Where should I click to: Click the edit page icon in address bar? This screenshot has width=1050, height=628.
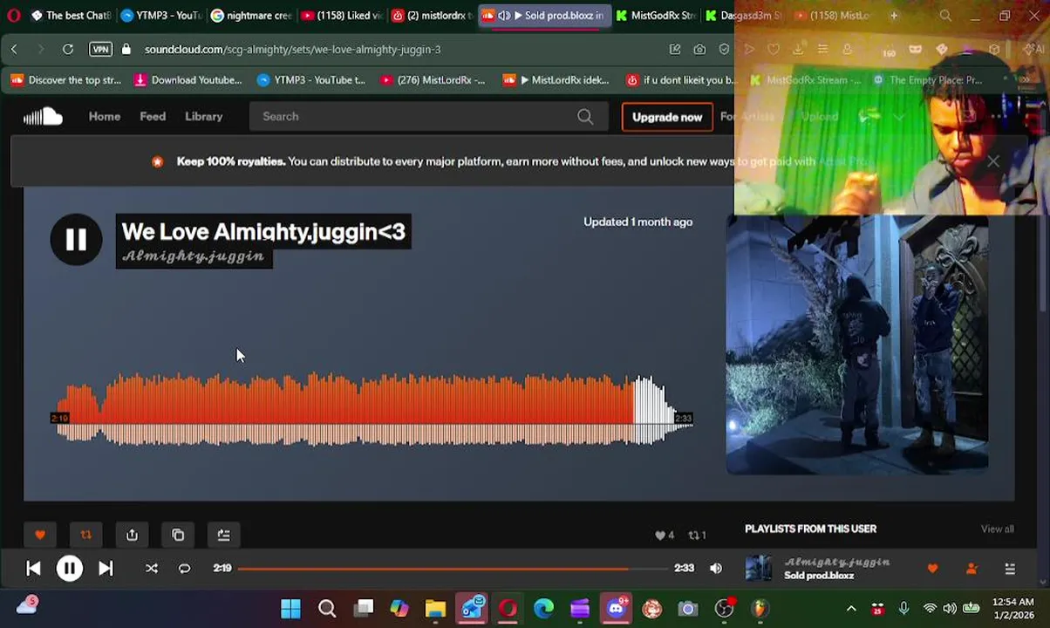click(x=675, y=50)
